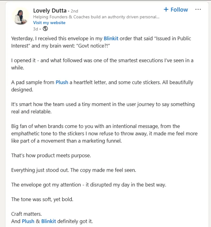Open the Lovely Dutta name link
Viewport: 211px width, 227px height.
(50, 10)
